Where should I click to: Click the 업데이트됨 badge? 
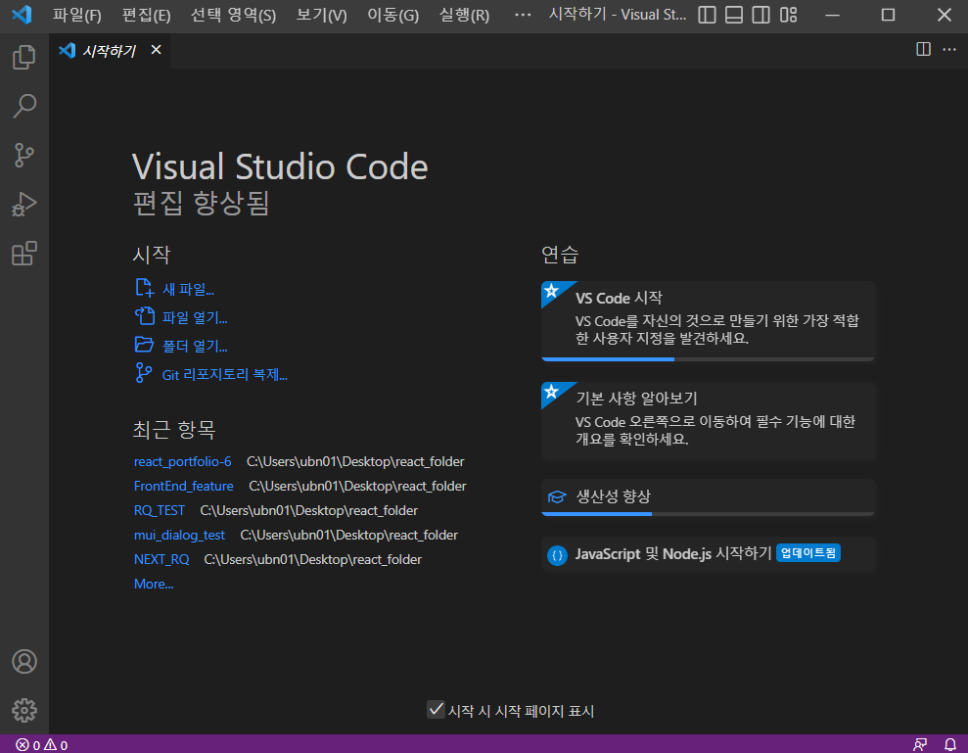pyautogui.click(x=807, y=553)
